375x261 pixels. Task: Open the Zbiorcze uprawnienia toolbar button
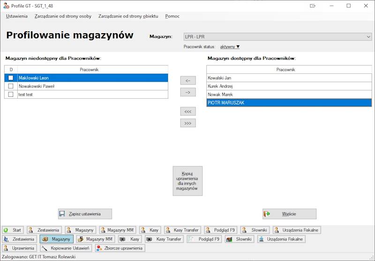pyautogui.click(x=120, y=248)
